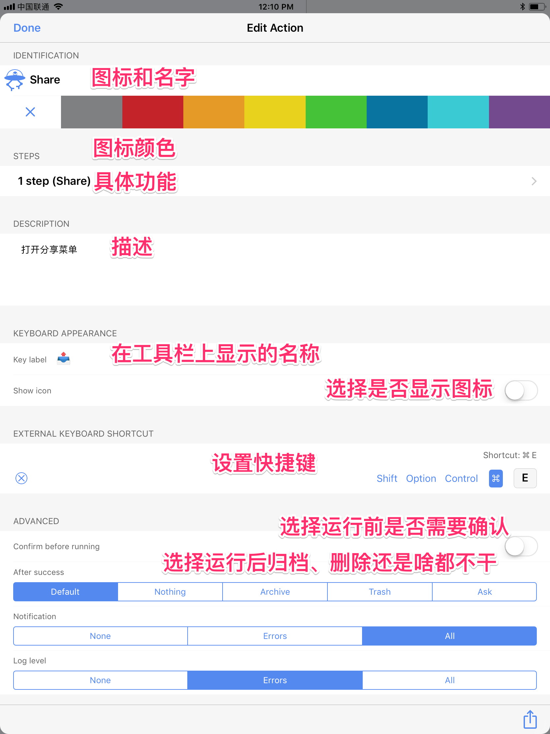Toggle the Shift modifier

[386, 478]
